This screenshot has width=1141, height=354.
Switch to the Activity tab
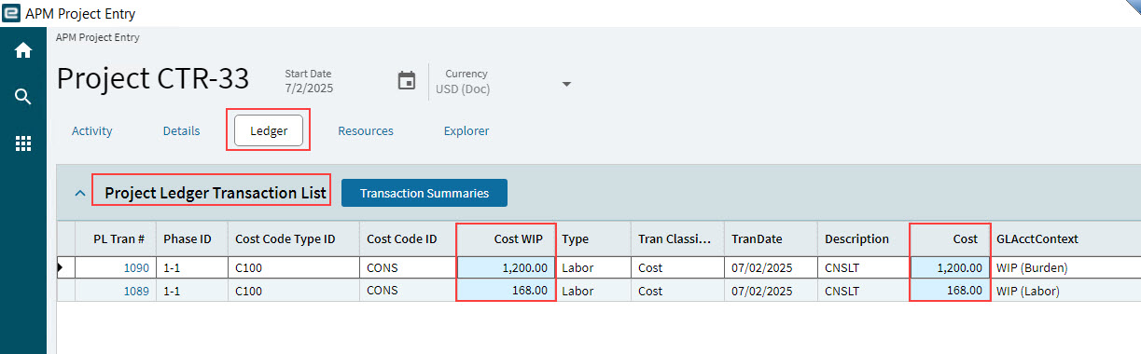[x=92, y=131]
